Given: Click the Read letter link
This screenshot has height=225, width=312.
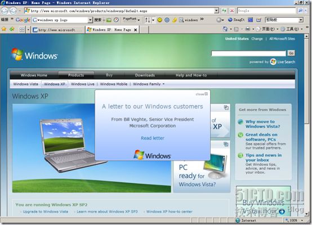Looking at the screenshot, I should [153, 138].
